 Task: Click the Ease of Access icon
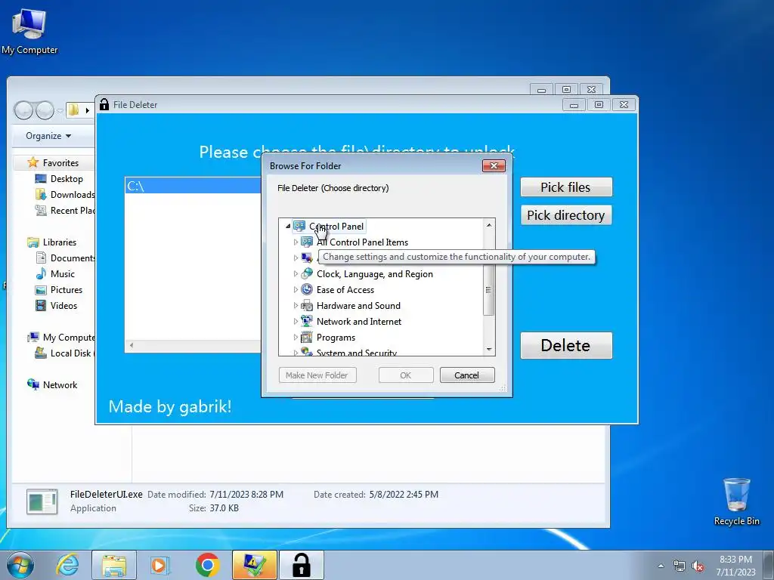[307, 289]
